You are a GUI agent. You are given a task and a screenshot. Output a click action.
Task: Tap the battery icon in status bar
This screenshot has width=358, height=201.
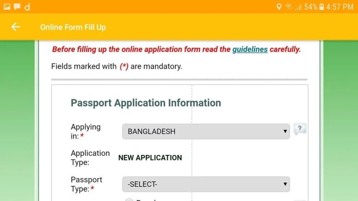[321, 7]
